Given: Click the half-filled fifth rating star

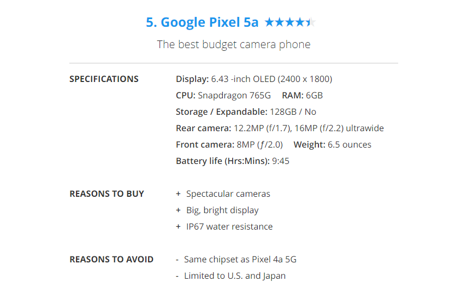Looking at the screenshot, I should 311,22.
